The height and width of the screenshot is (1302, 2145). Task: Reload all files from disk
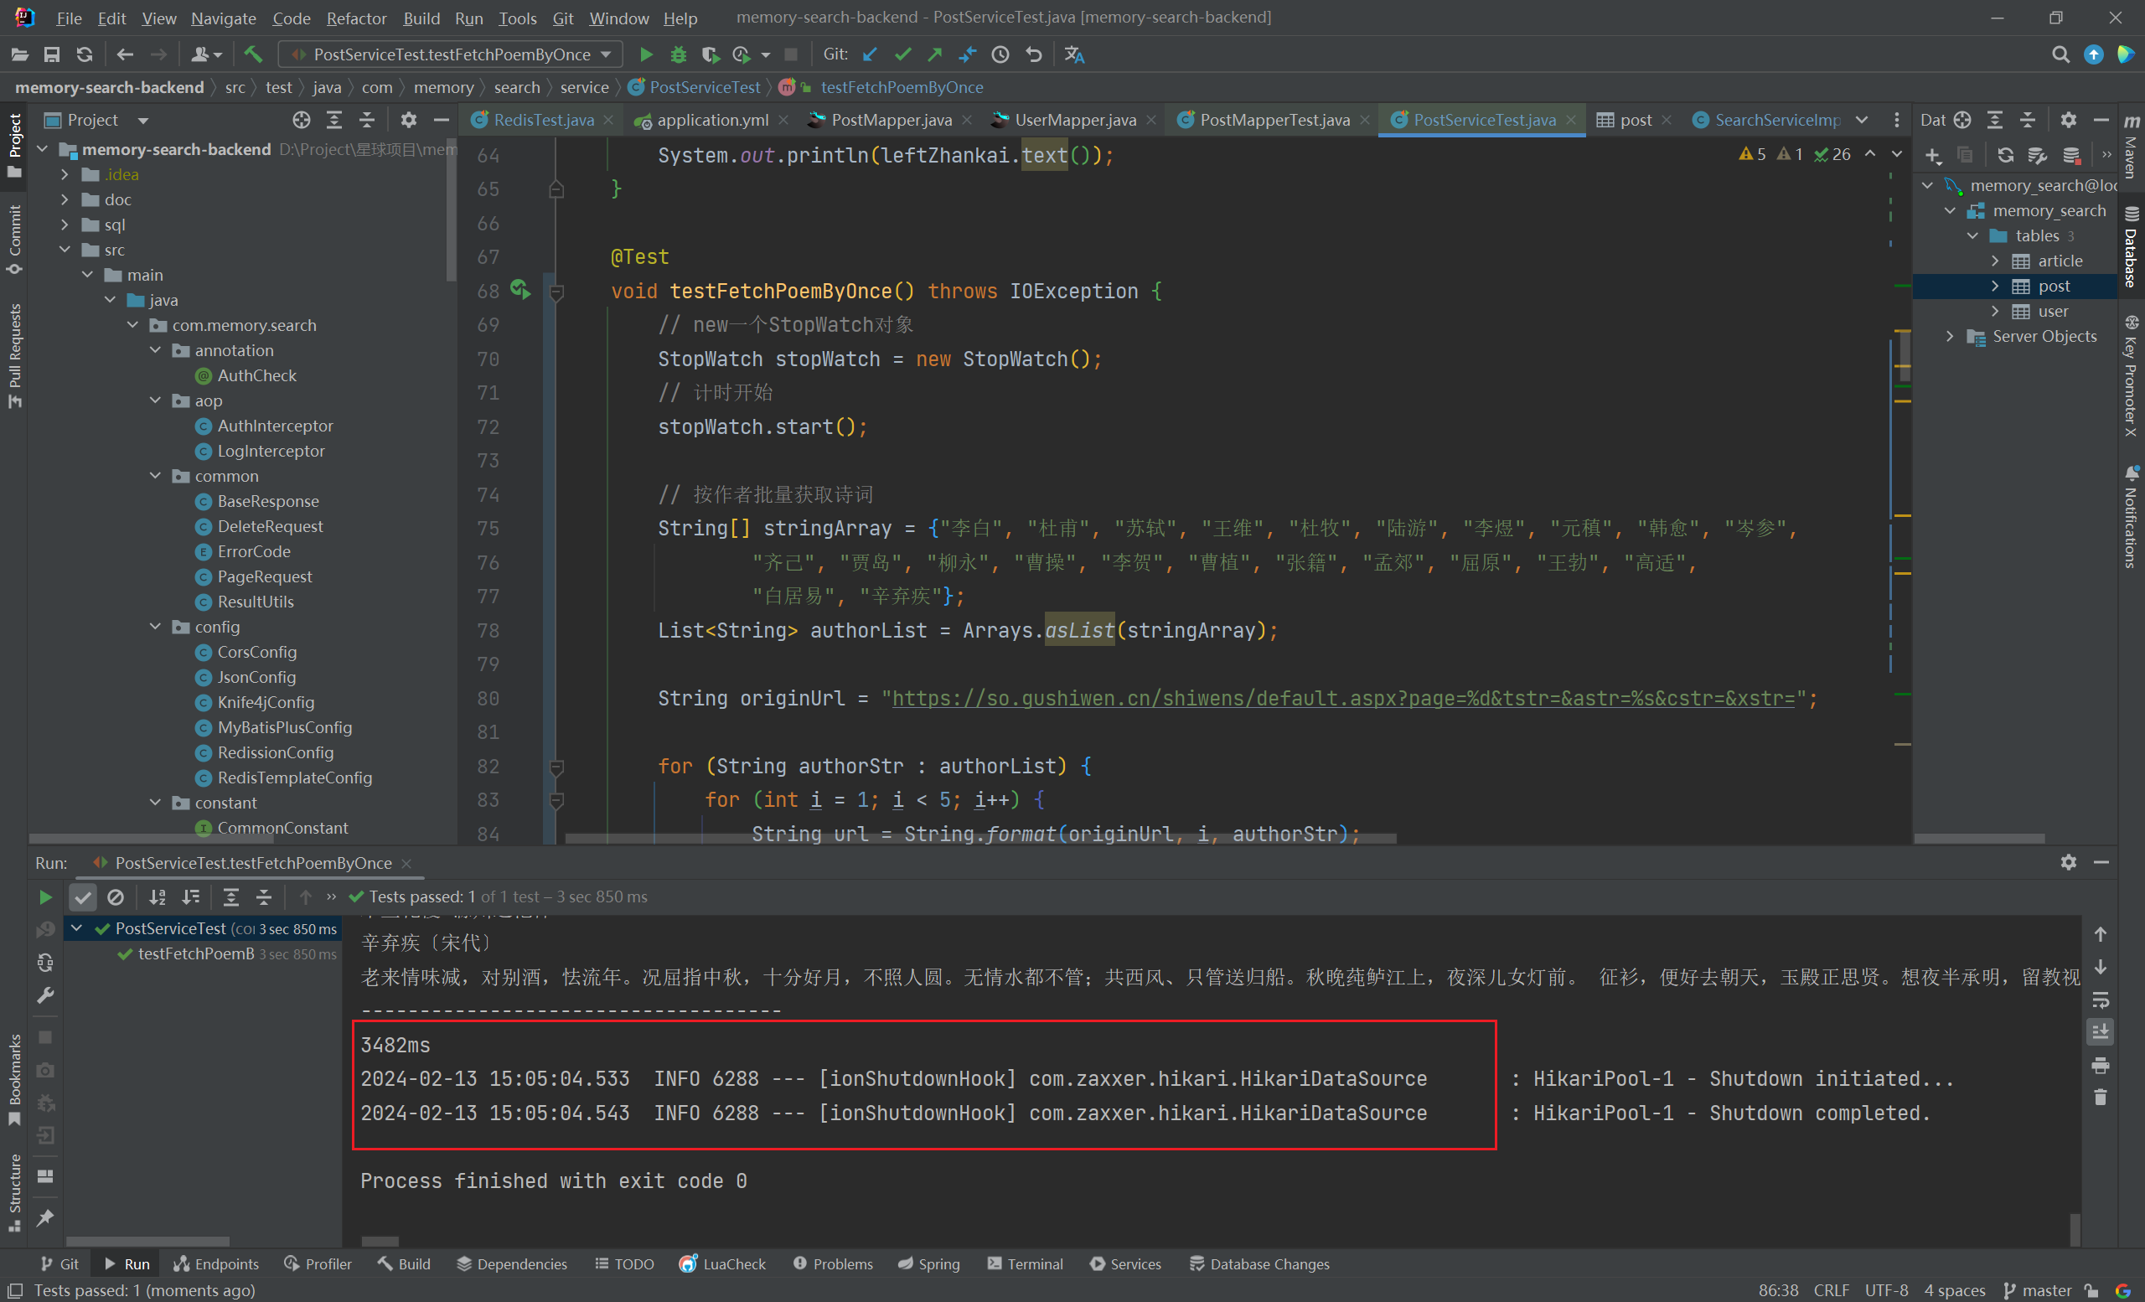click(84, 54)
